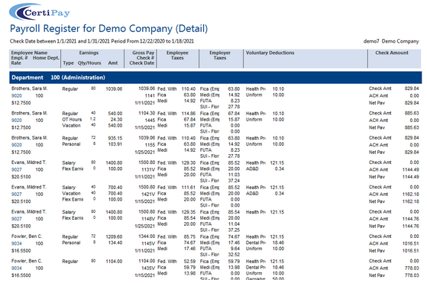427x283 pixels.
Task: Click Fed. With amount 111.61
Action: click(x=189, y=188)
